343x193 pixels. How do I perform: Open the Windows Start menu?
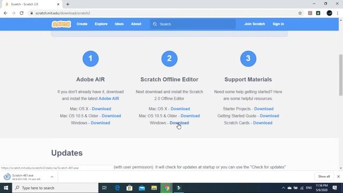[6, 188]
